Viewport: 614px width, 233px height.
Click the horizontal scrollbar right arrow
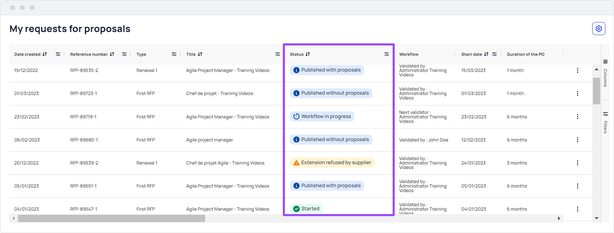click(559, 219)
